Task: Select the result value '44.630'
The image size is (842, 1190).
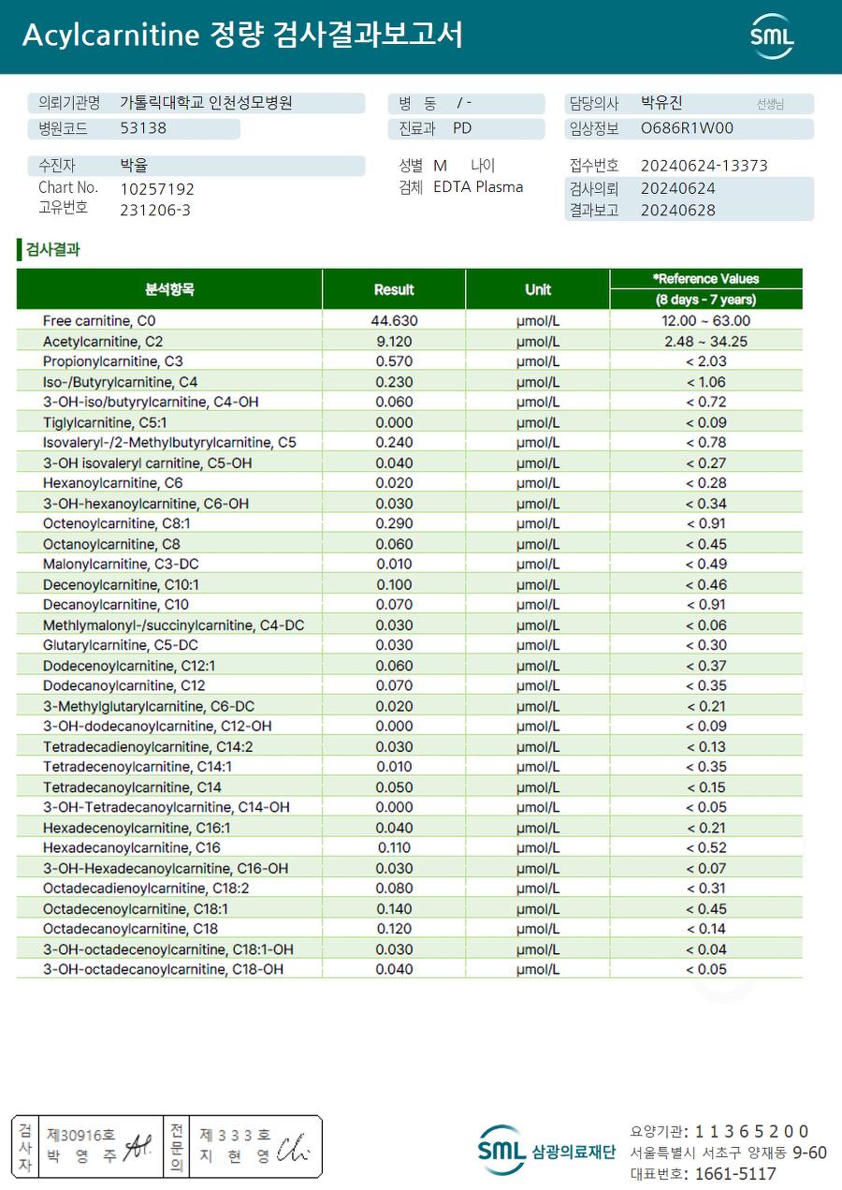Action: [395, 321]
